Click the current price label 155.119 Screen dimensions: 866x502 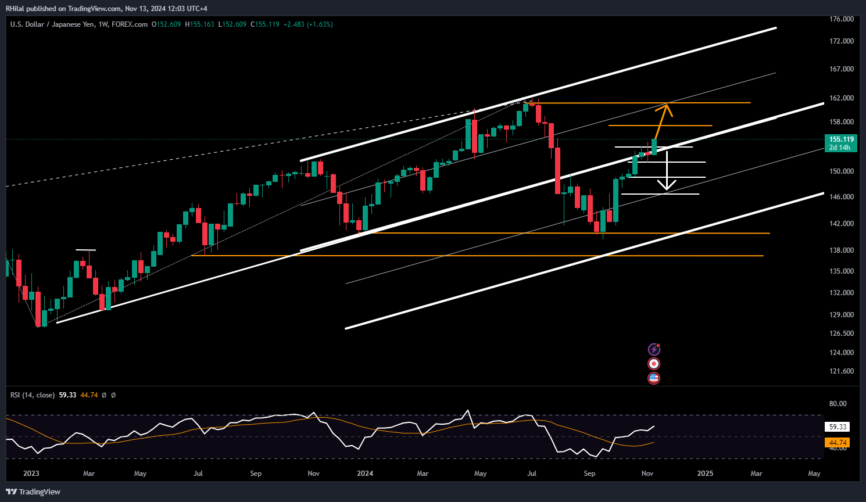[x=841, y=139]
